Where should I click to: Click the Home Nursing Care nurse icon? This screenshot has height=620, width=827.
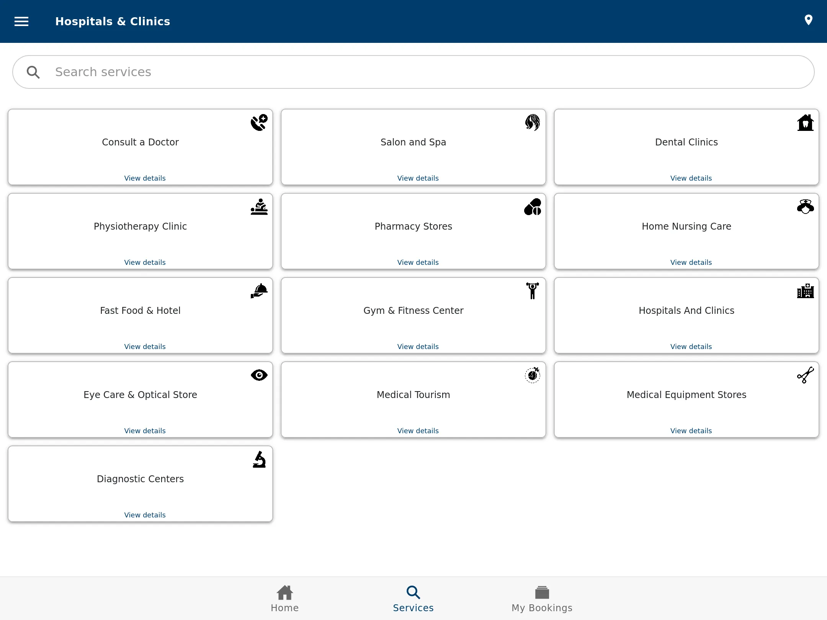tap(806, 207)
